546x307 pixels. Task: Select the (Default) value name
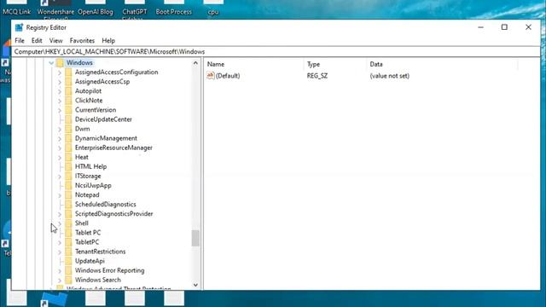pos(228,76)
